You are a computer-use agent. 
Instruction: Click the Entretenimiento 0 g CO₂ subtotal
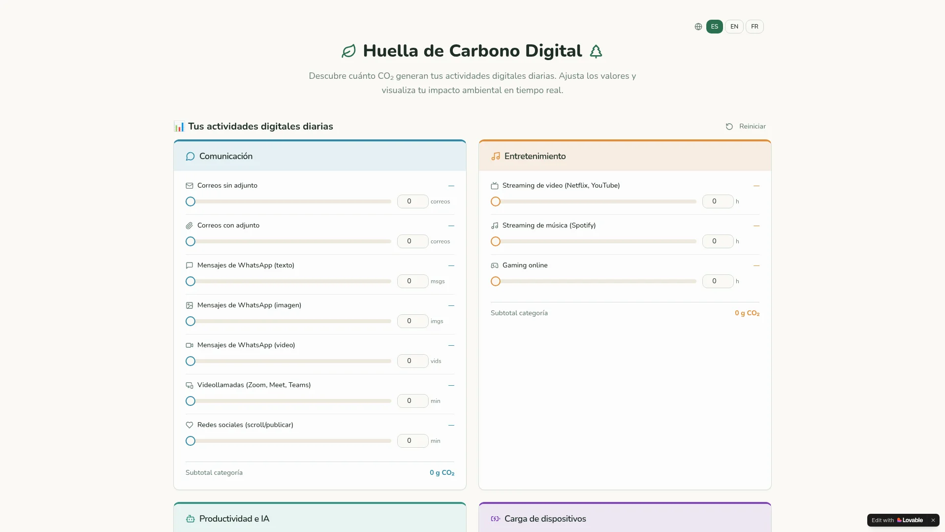(x=747, y=313)
